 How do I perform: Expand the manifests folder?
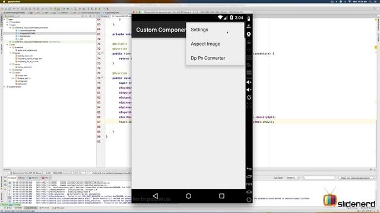pos(7,22)
